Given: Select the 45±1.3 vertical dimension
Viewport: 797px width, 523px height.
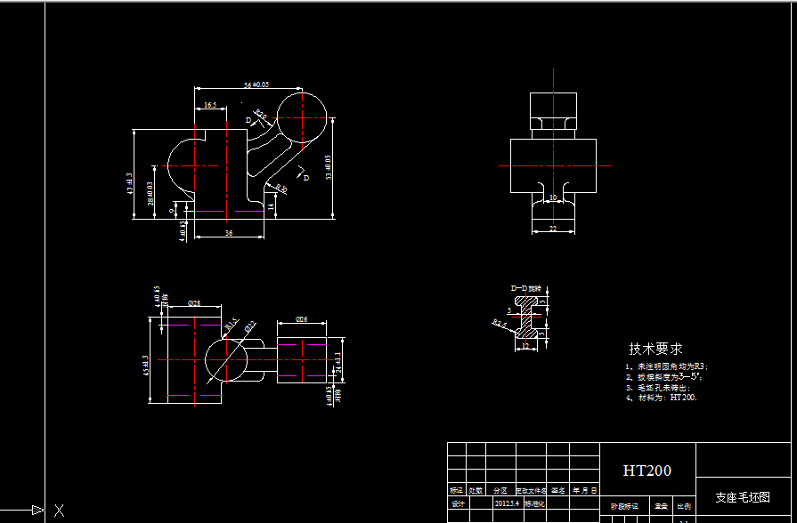Looking at the screenshot, I should coord(145,365).
